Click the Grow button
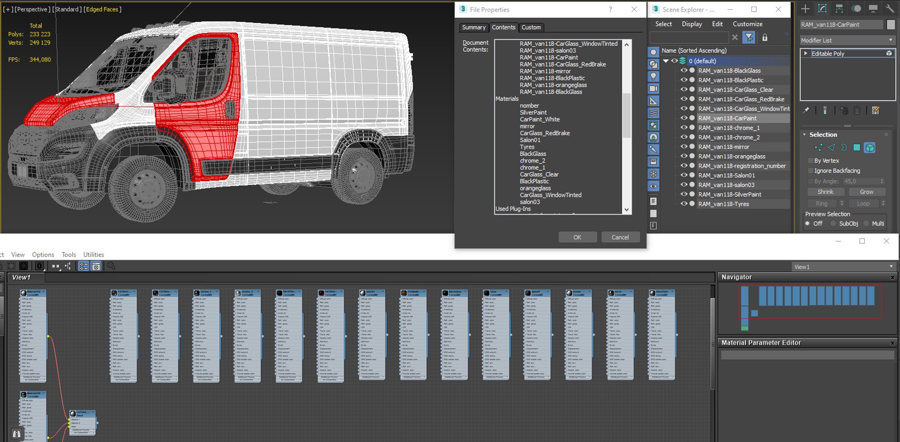This screenshot has width=900, height=442. (x=866, y=192)
